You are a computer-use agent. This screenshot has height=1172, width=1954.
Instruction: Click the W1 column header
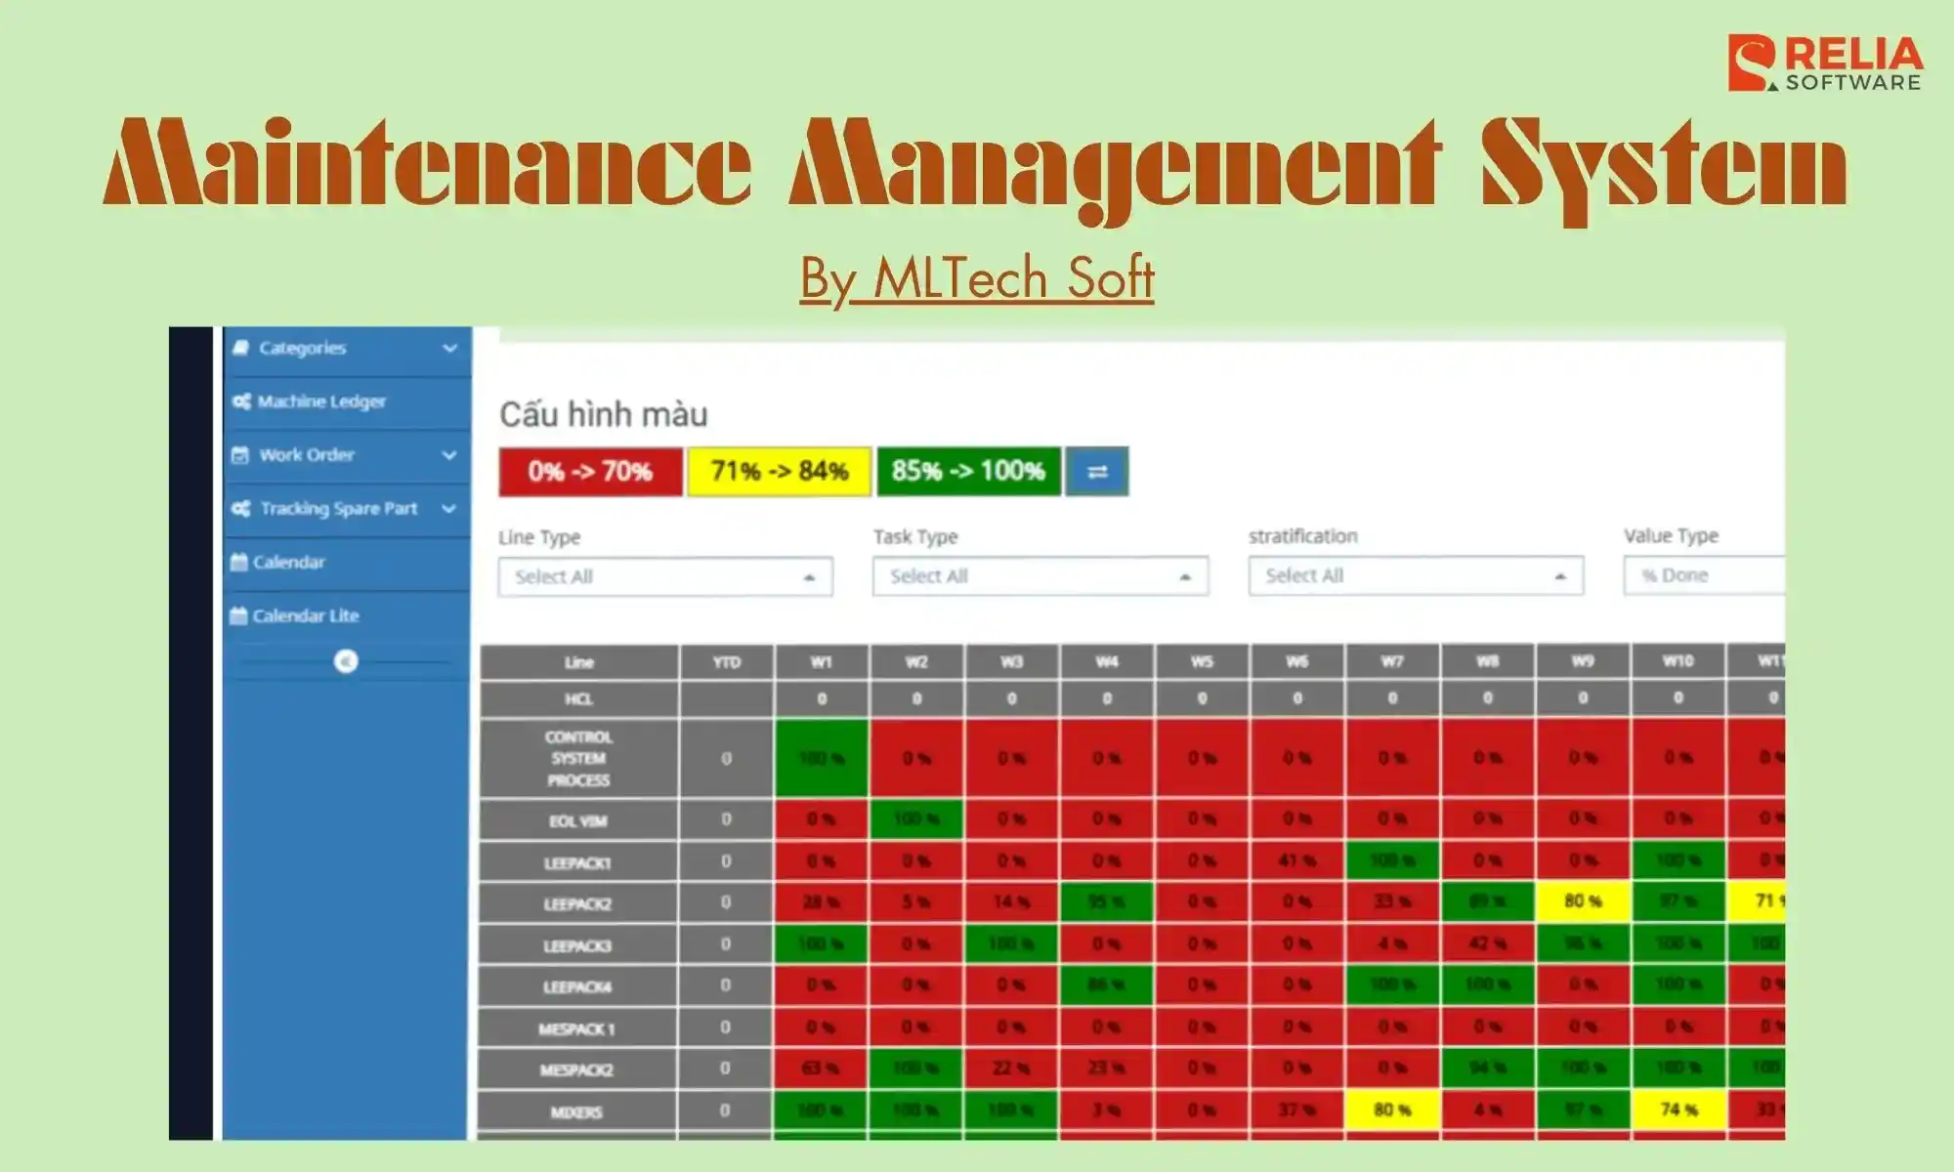coord(822,662)
